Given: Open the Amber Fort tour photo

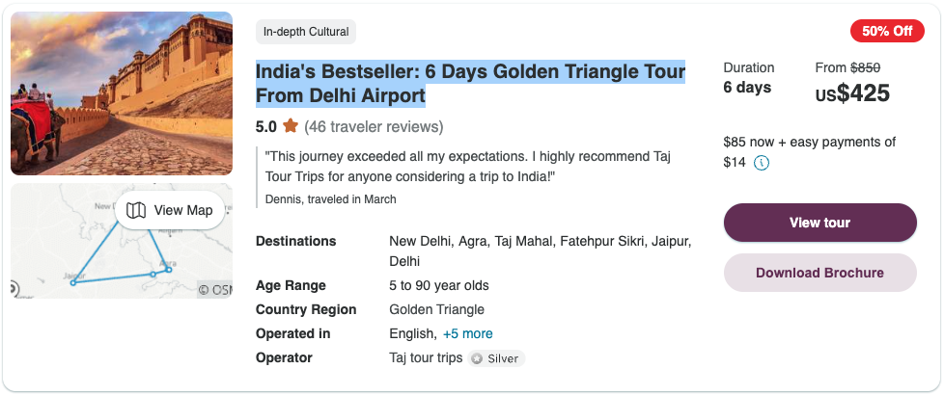Looking at the screenshot, I should [122, 93].
